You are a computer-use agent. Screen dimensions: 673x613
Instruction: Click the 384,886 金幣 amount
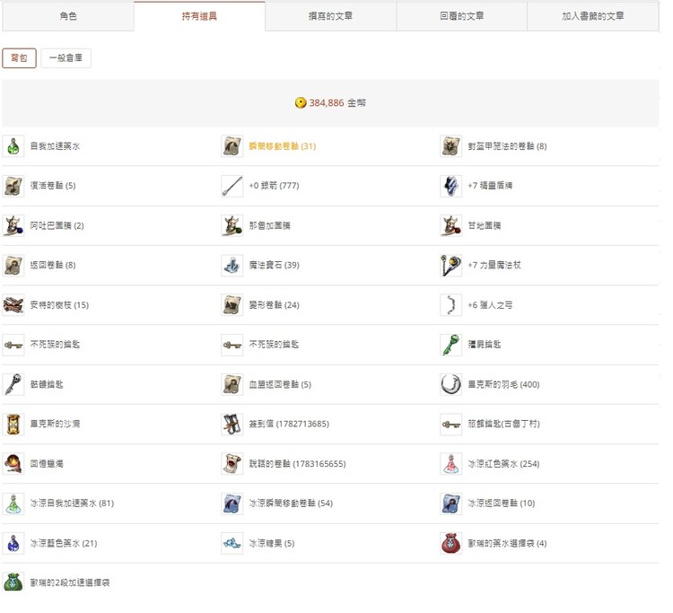pyautogui.click(x=337, y=103)
